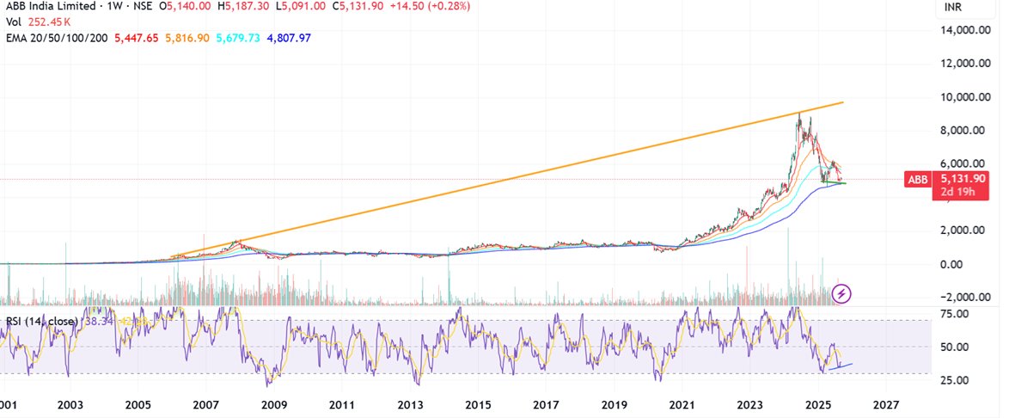Click the 2015 label on time axis
The width and height of the screenshot is (1009, 418).
tap(477, 405)
